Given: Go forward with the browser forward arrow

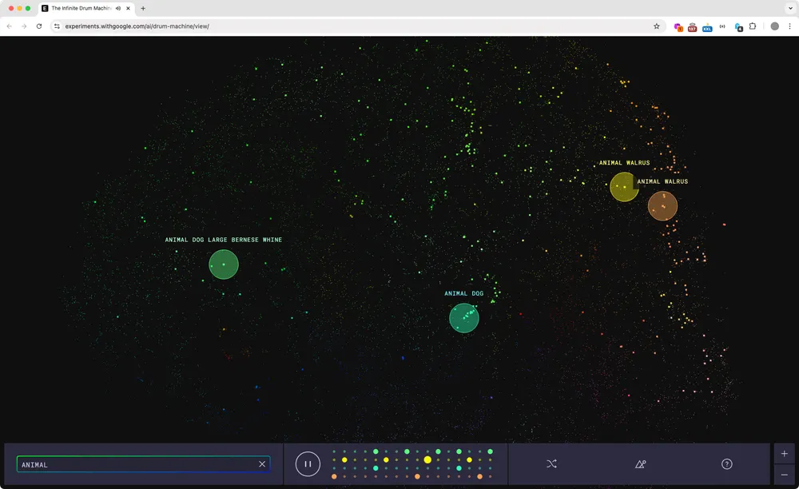Looking at the screenshot, I should coord(24,26).
